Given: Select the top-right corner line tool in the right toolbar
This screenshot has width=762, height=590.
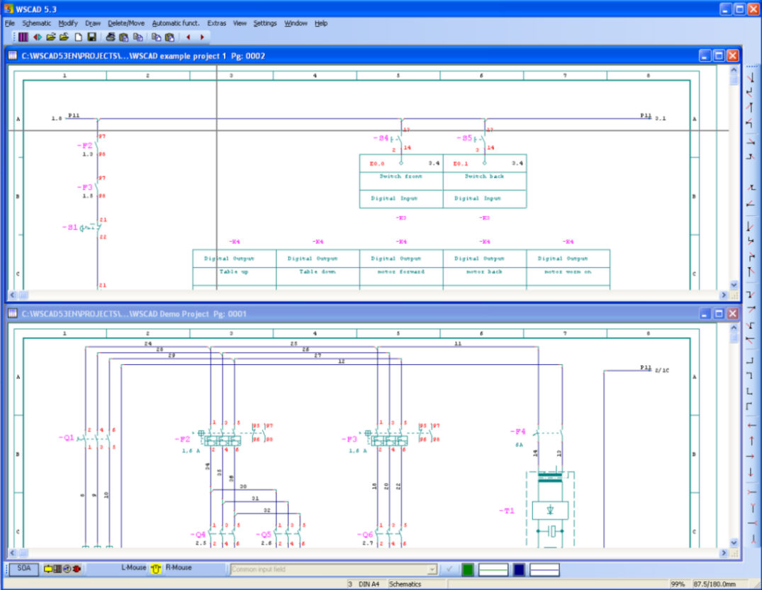Looking at the screenshot, I should (751, 375).
